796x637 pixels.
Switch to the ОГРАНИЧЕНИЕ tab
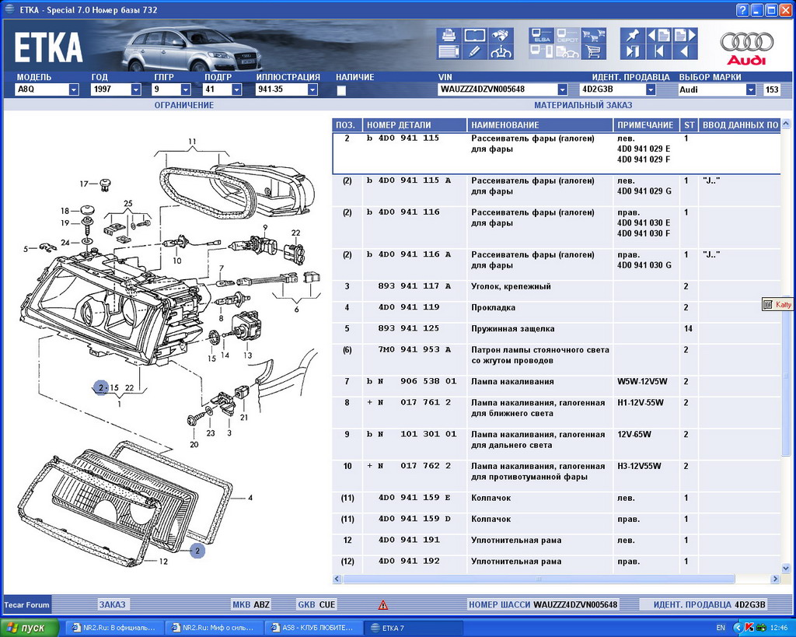(x=183, y=105)
